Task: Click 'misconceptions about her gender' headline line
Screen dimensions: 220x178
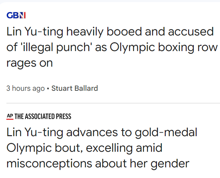Action: (x=98, y=163)
